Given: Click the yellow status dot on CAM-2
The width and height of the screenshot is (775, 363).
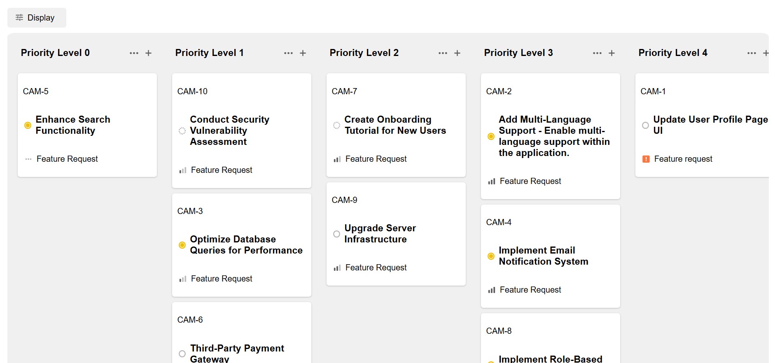Looking at the screenshot, I should (491, 136).
